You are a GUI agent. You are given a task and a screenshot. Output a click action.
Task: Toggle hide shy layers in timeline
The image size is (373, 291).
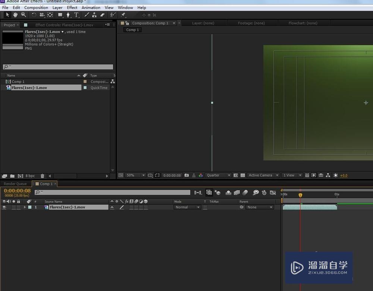click(228, 193)
